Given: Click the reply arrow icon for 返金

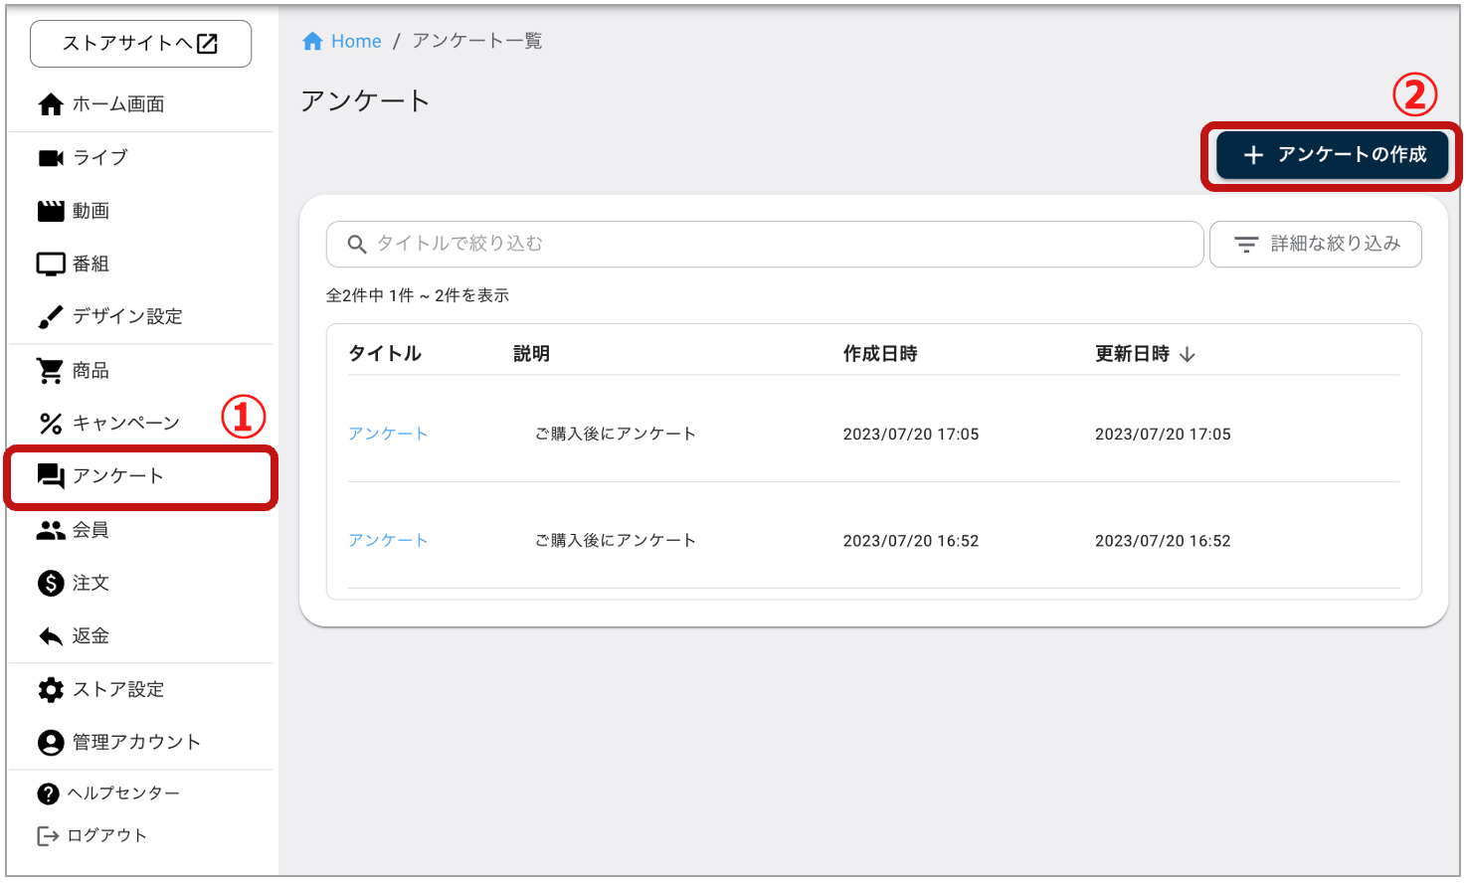Looking at the screenshot, I should [x=51, y=636].
